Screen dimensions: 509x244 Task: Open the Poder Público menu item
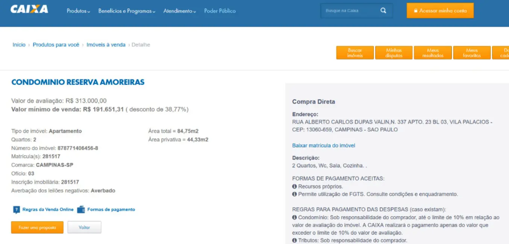[x=220, y=11]
